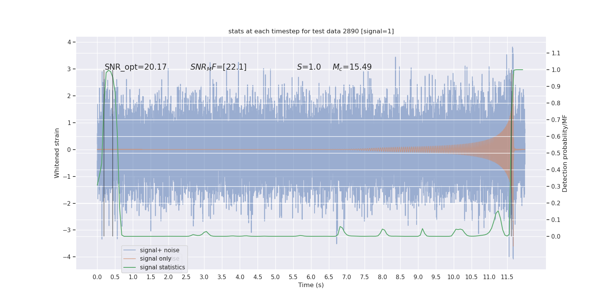Click the right axis tick label 1.0
Screen dimensions: 607x303
[x=556, y=70]
